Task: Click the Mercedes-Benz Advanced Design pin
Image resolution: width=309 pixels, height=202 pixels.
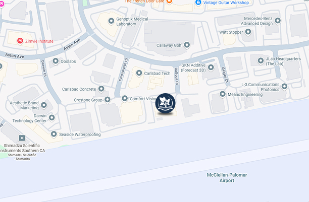Action: pyautogui.click(x=278, y=21)
